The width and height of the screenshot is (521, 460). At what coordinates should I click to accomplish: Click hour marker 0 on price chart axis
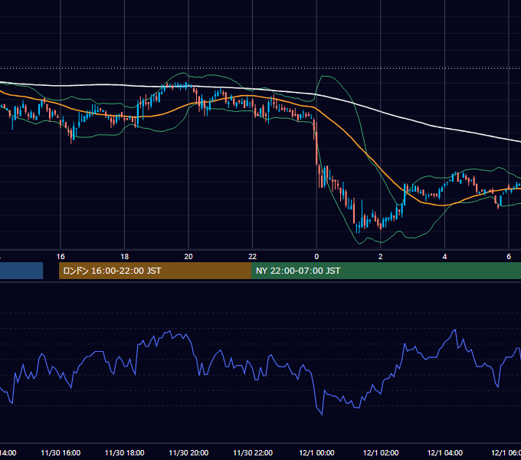pos(316,257)
